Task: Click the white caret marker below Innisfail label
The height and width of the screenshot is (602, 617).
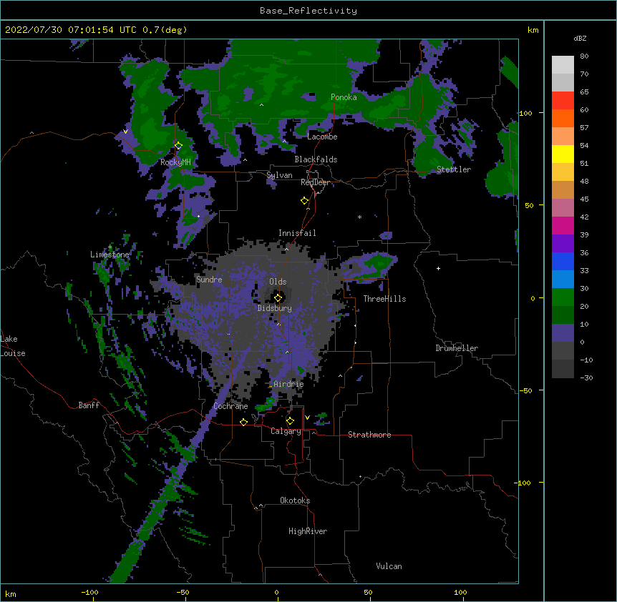Action: (x=286, y=249)
